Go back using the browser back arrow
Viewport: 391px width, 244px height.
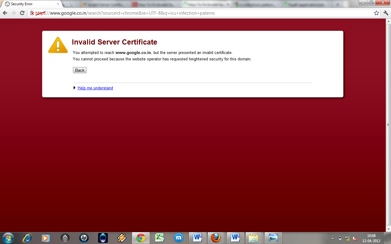(5, 13)
